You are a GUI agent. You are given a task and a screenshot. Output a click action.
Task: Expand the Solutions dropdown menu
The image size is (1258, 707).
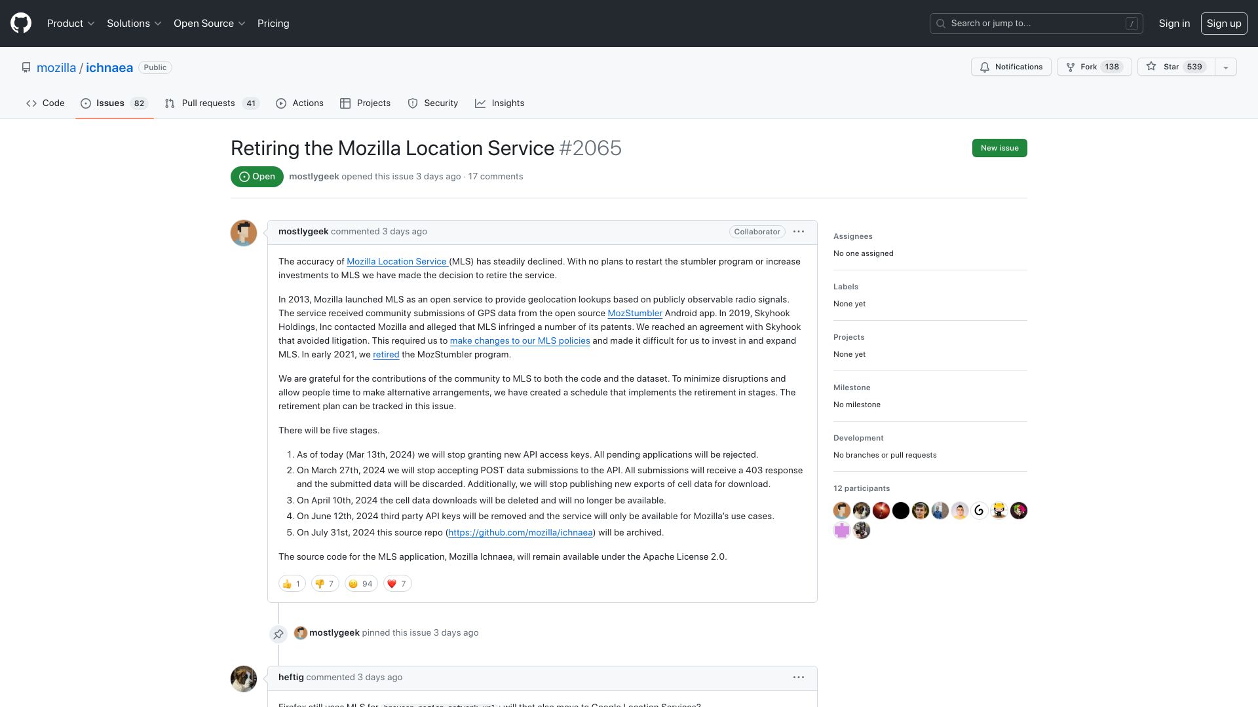click(x=134, y=24)
